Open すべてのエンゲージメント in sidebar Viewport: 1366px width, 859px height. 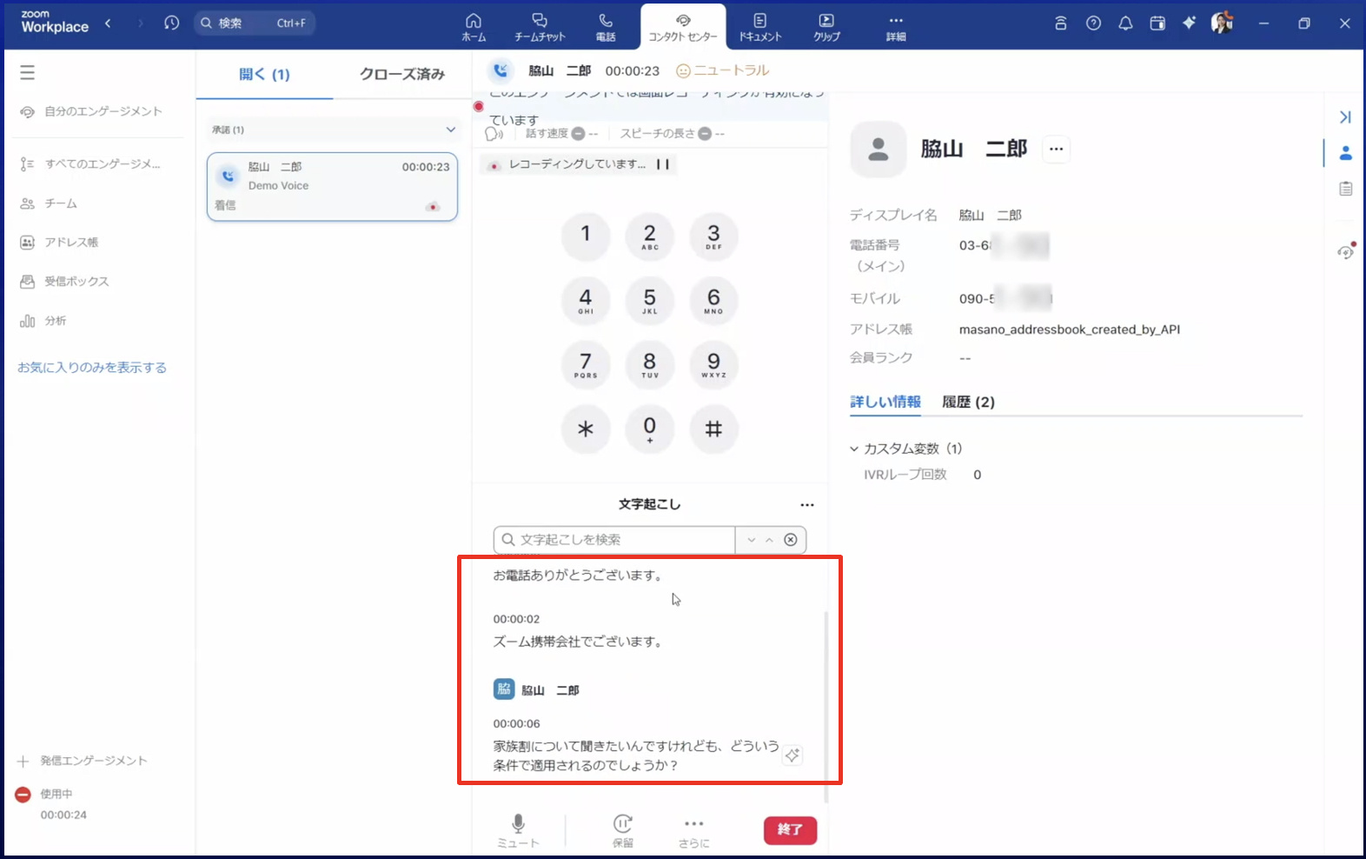pyautogui.click(x=91, y=163)
